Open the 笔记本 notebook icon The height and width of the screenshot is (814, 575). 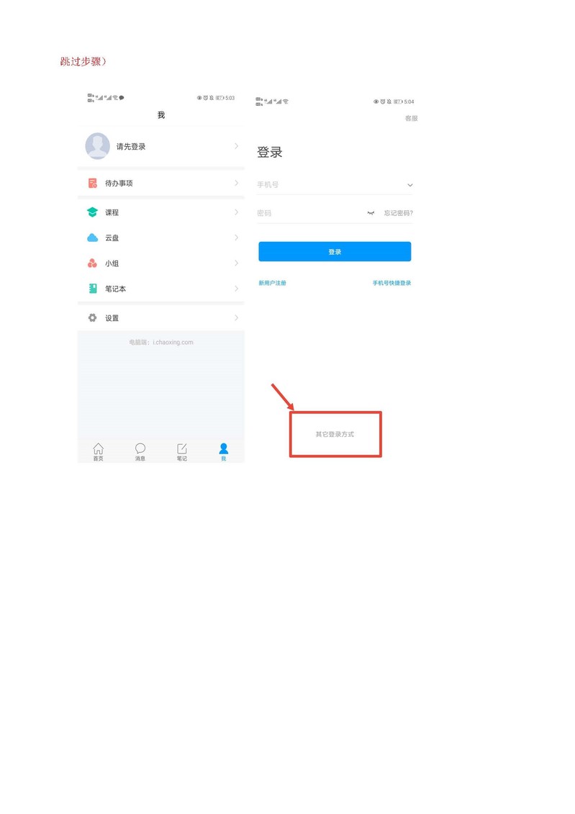pos(93,289)
